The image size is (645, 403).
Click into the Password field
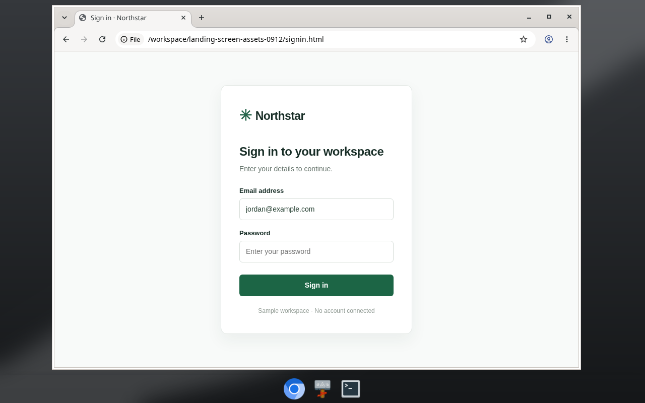pos(316,251)
